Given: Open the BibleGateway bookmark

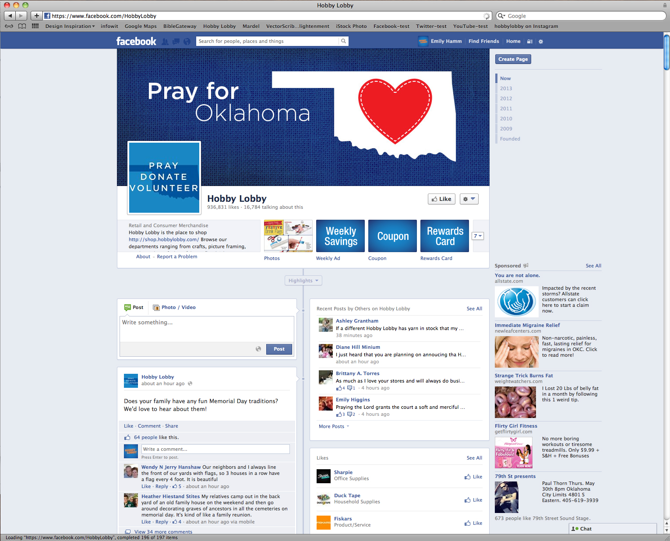Looking at the screenshot, I should point(180,26).
